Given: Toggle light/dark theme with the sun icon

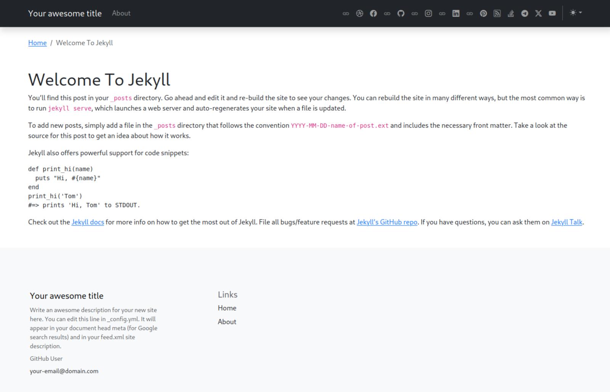Looking at the screenshot, I should pyautogui.click(x=572, y=13).
